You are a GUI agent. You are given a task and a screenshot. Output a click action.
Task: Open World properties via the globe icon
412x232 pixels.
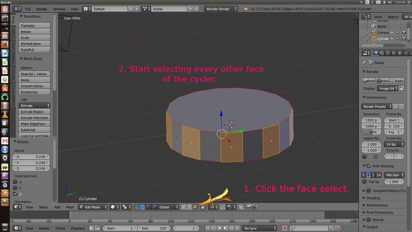[394, 53]
